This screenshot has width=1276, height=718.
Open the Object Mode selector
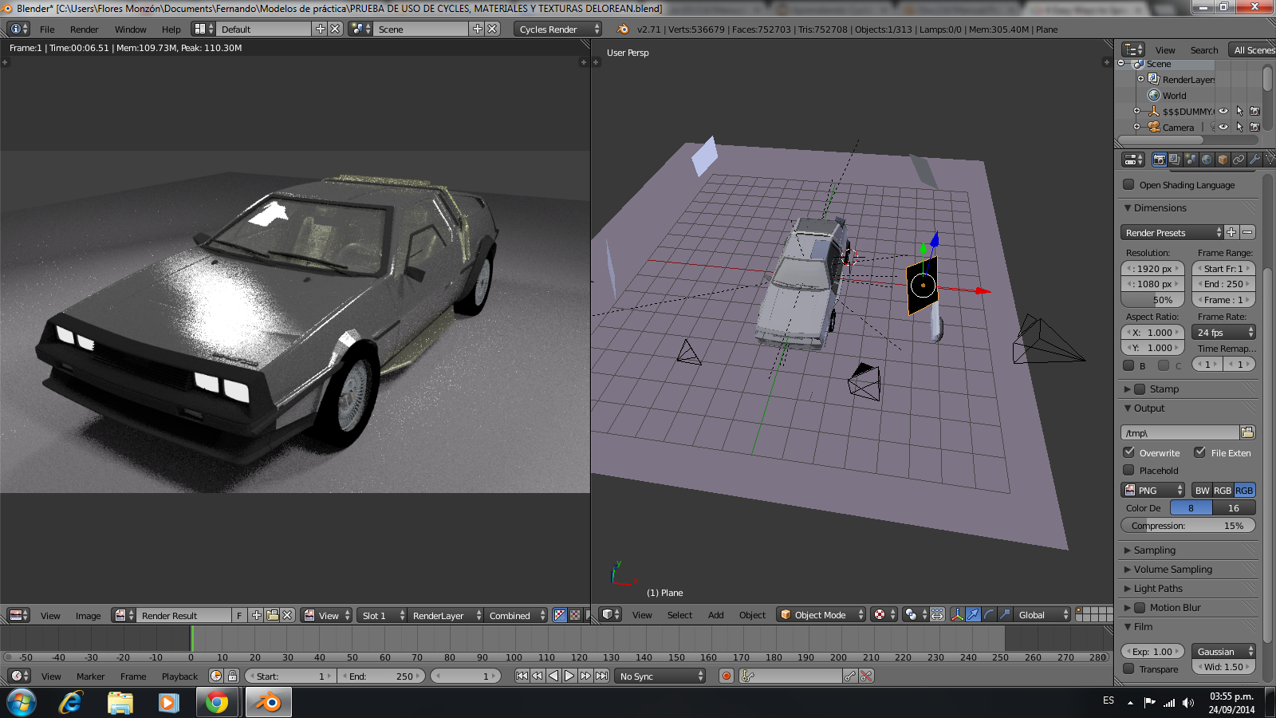[821, 615]
